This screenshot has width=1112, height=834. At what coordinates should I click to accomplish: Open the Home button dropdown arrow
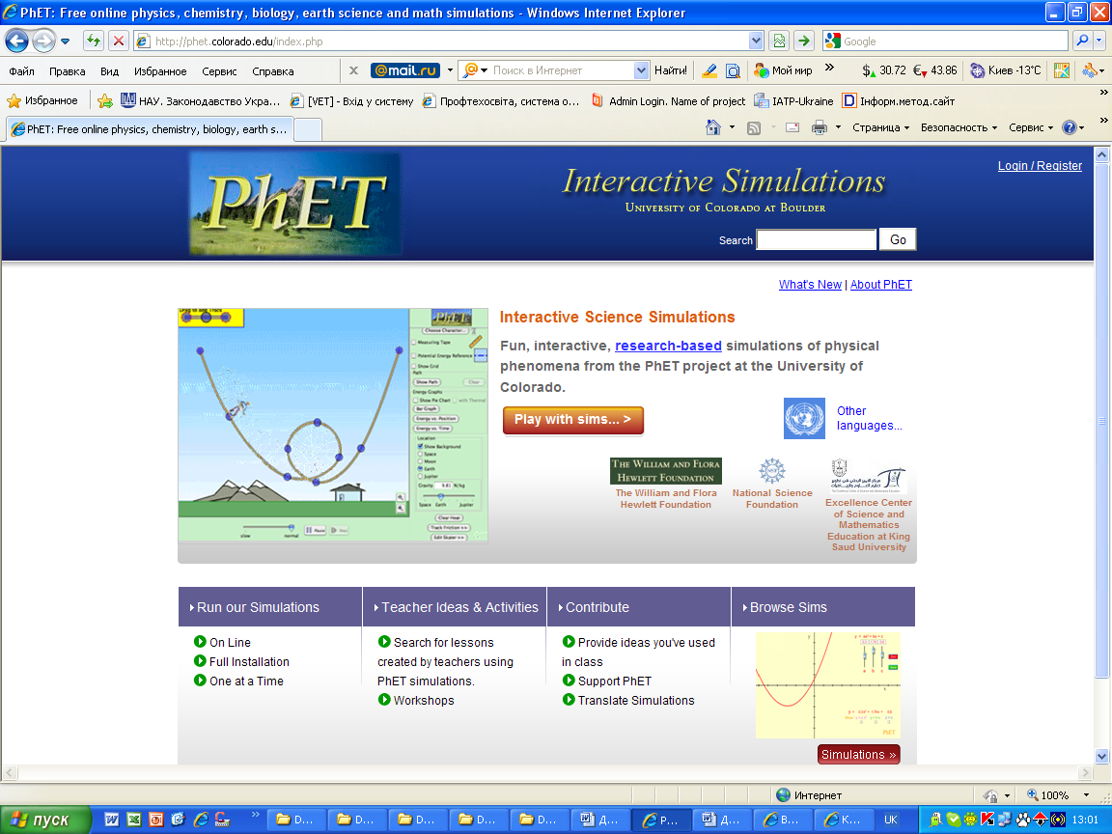[x=732, y=127]
